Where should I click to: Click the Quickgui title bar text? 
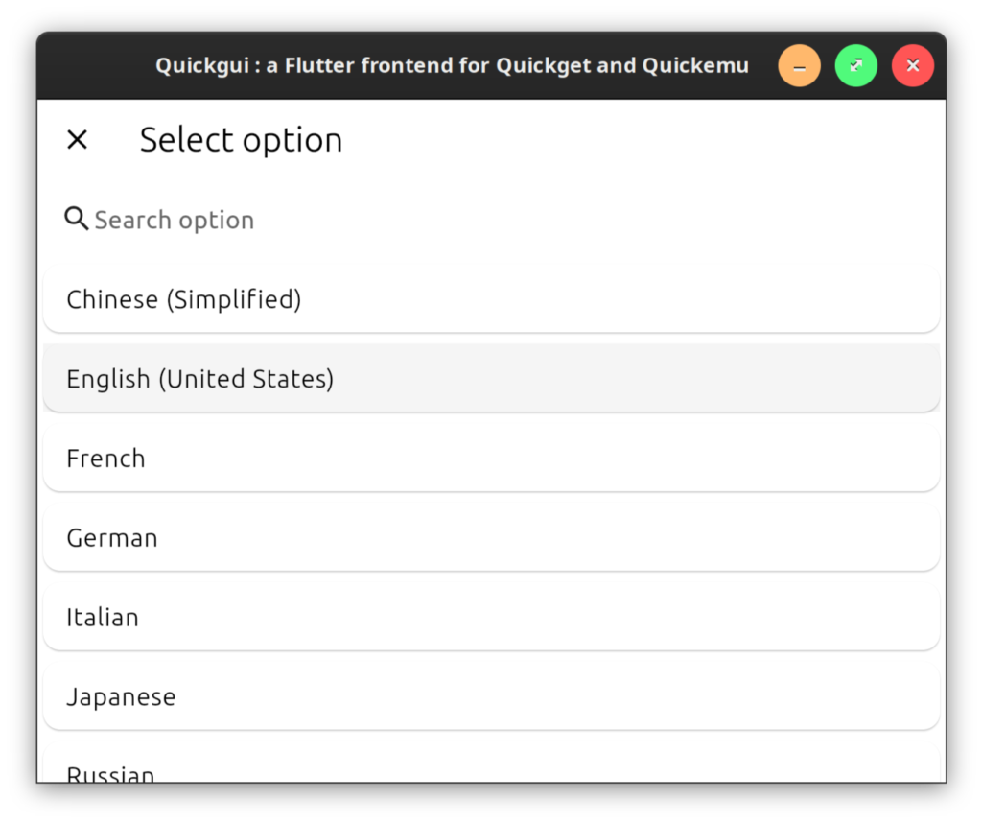pos(452,66)
